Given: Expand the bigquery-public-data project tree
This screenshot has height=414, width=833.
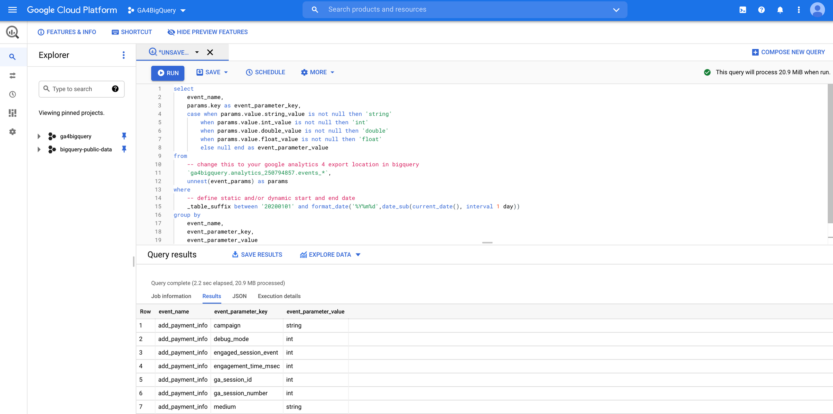Looking at the screenshot, I should coord(39,149).
